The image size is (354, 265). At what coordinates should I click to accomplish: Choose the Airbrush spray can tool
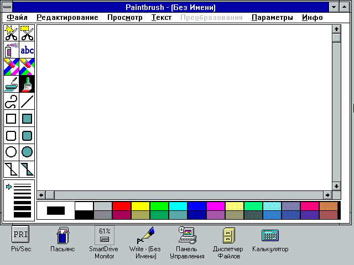[11, 50]
